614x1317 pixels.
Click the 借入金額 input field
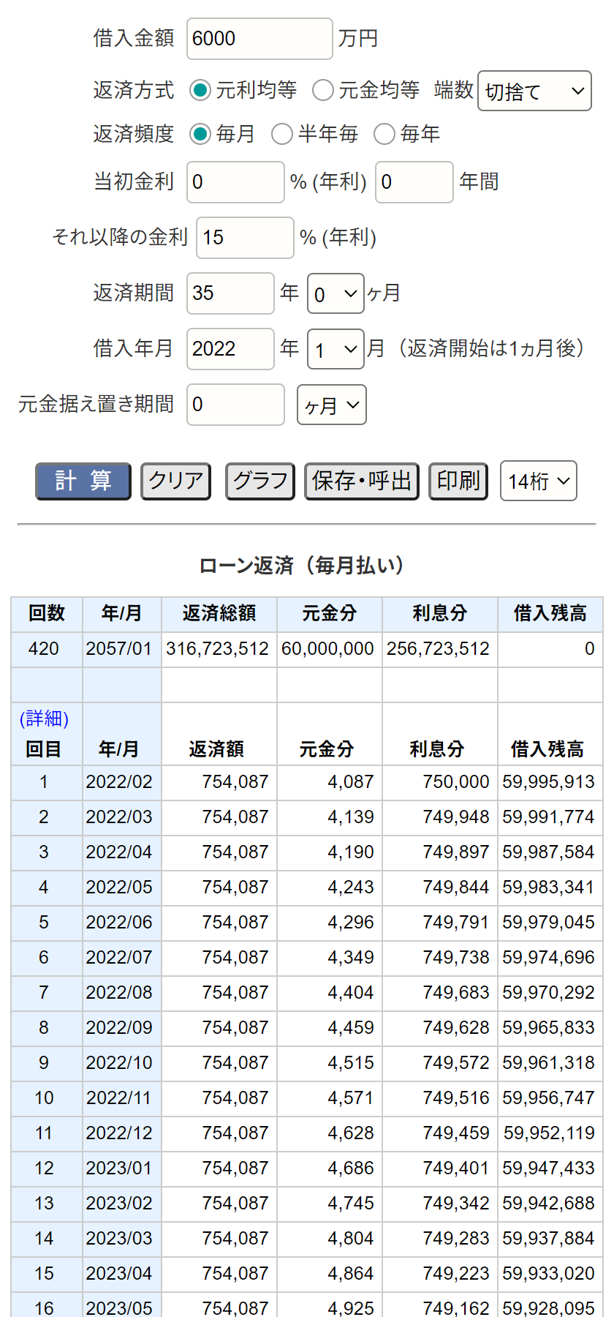259,40
